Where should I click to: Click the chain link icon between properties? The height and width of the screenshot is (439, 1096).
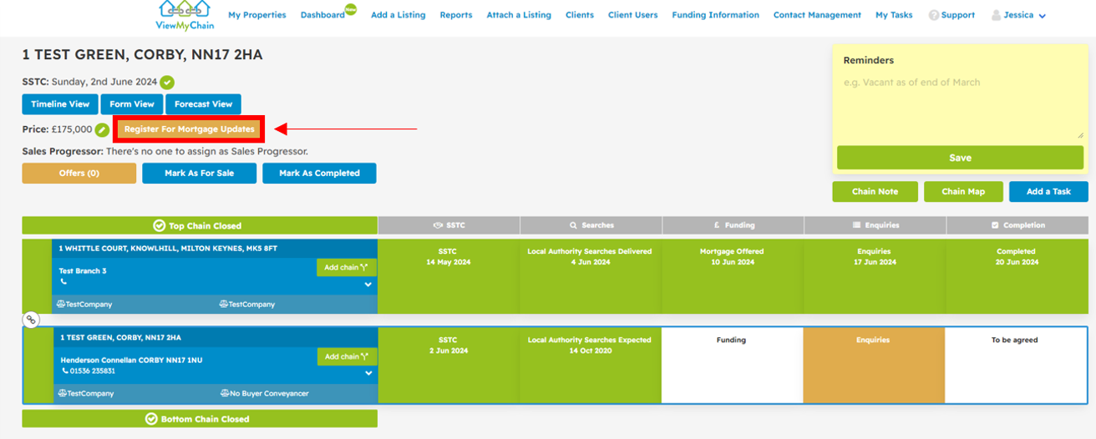tap(30, 319)
